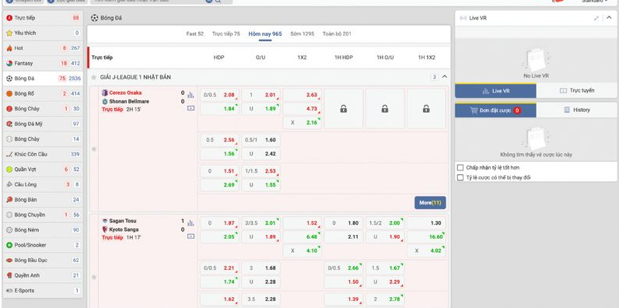Select Quyền Anh boxing category
This screenshot has height=308, width=619.
(x=43, y=275)
